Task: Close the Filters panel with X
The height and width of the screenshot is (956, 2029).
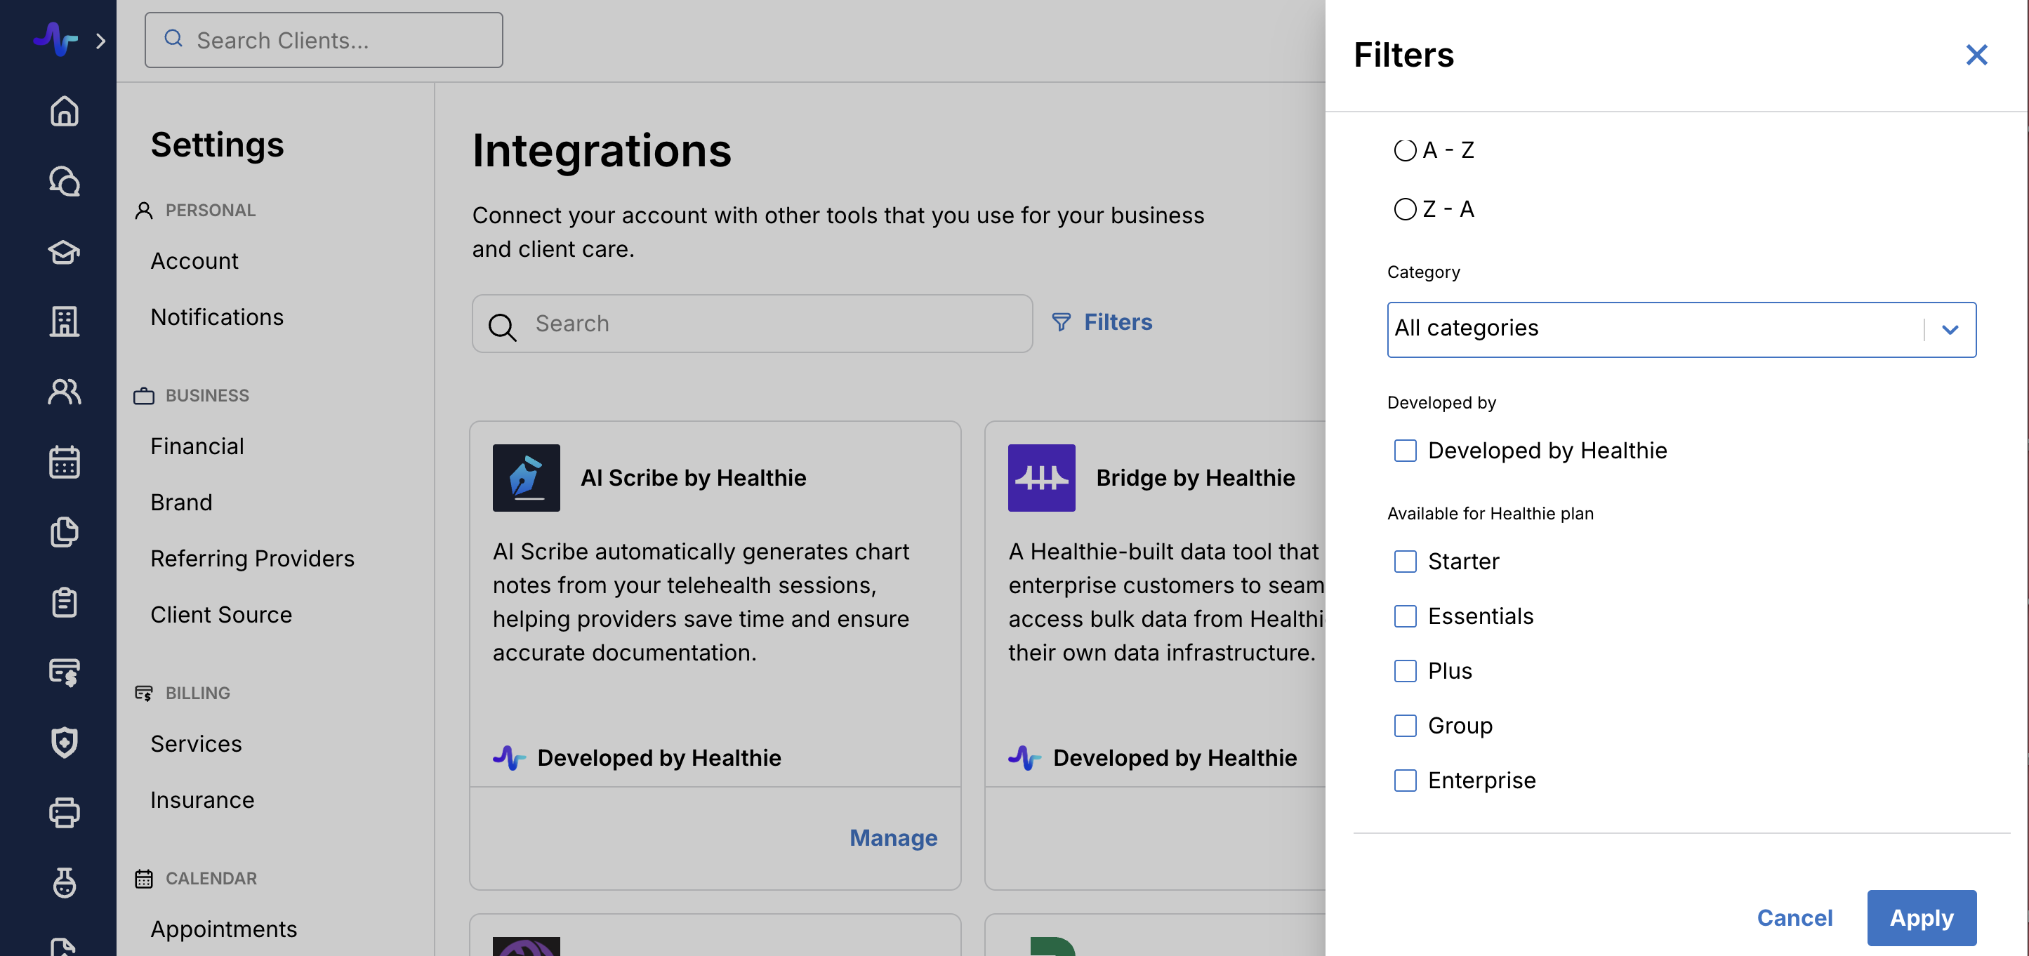Action: [1976, 55]
